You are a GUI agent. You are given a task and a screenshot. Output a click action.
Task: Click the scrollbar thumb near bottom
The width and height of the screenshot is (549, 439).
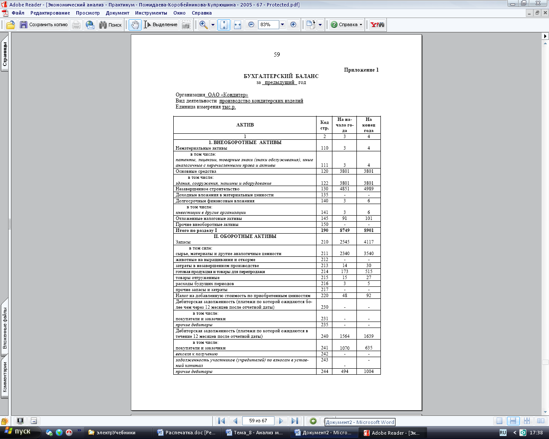pos(545,362)
